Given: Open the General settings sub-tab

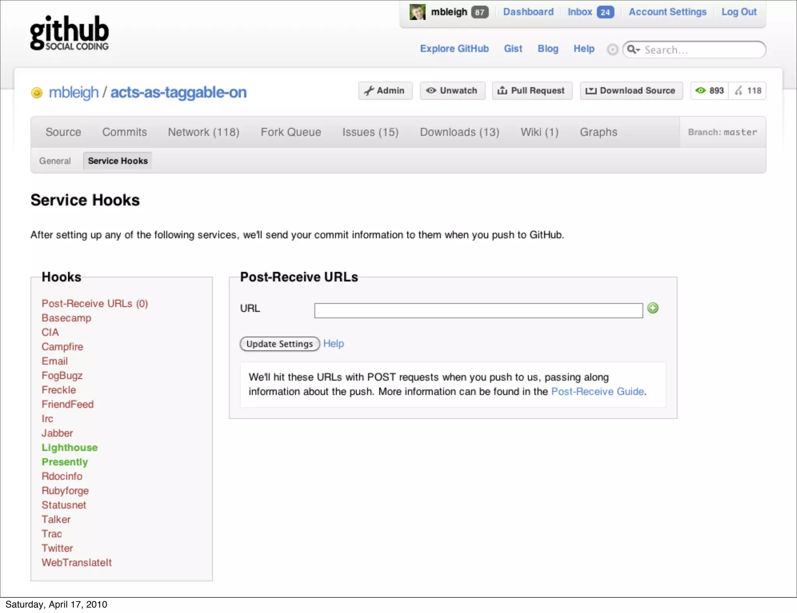Looking at the screenshot, I should [55, 161].
